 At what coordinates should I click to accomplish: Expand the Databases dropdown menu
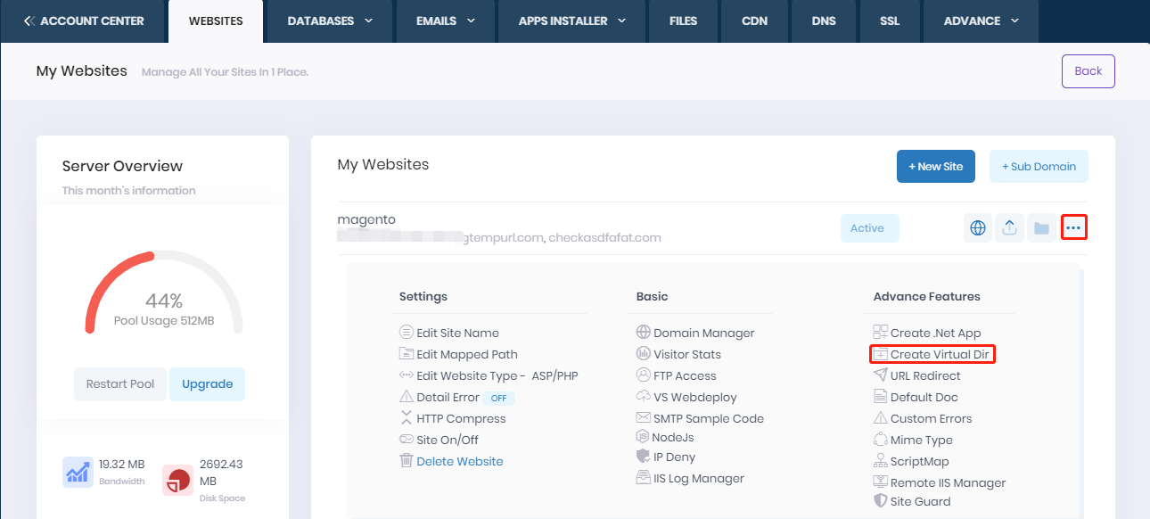click(x=330, y=21)
